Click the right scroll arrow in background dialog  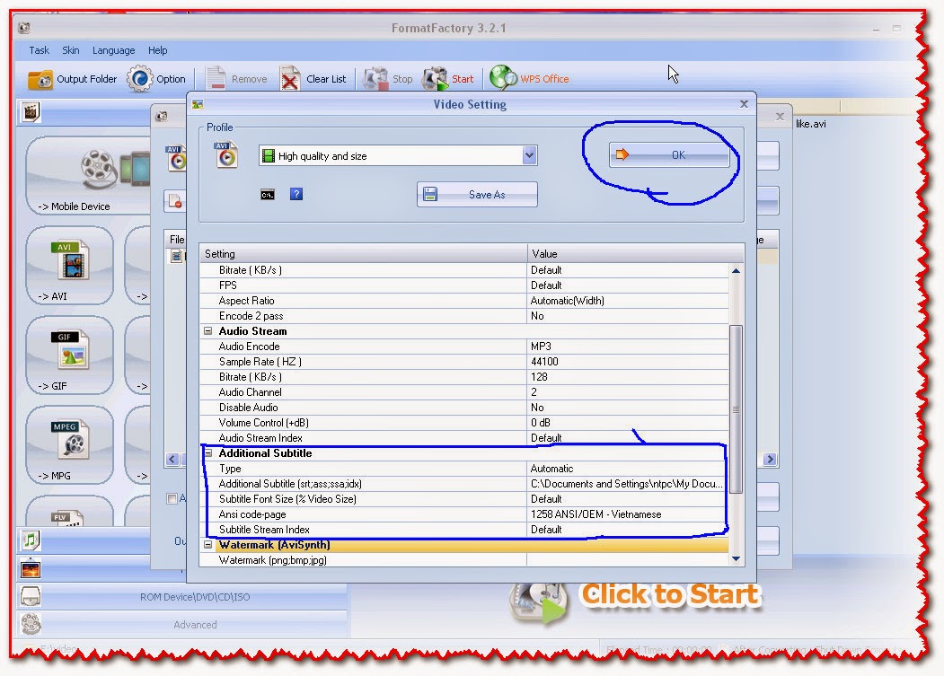click(x=770, y=460)
